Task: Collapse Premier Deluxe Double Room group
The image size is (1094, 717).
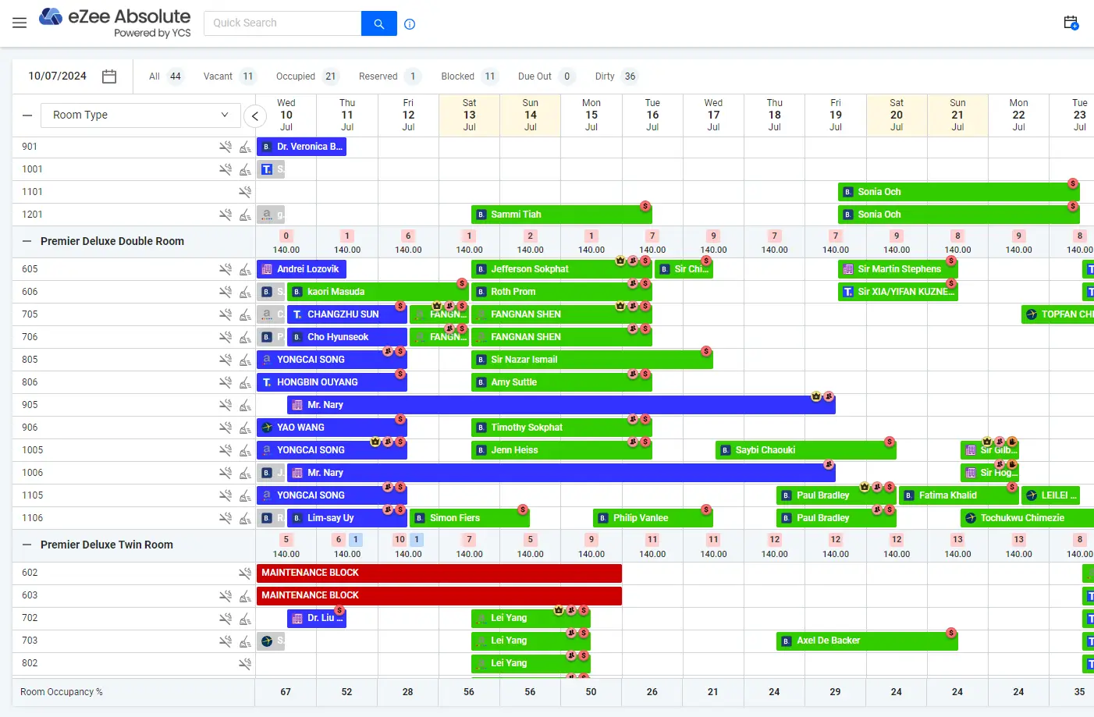Action: point(27,241)
